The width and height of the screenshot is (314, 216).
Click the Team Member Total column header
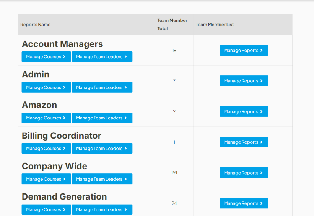click(172, 25)
